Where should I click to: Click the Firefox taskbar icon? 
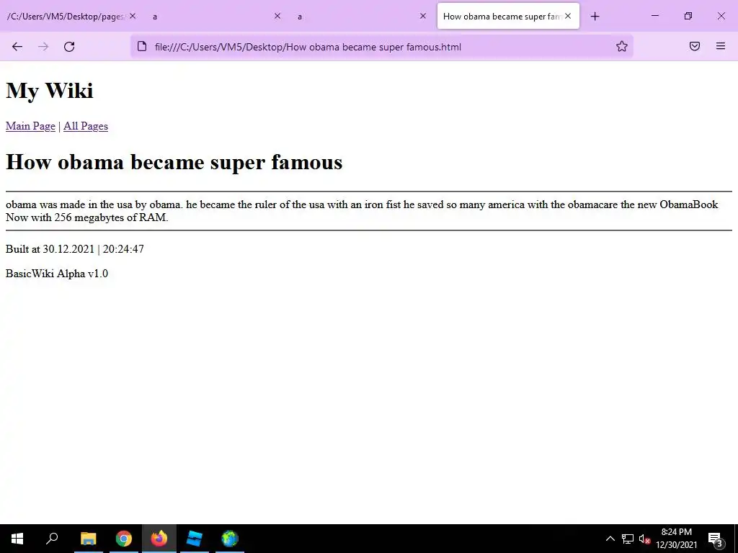tap(159, 539)
